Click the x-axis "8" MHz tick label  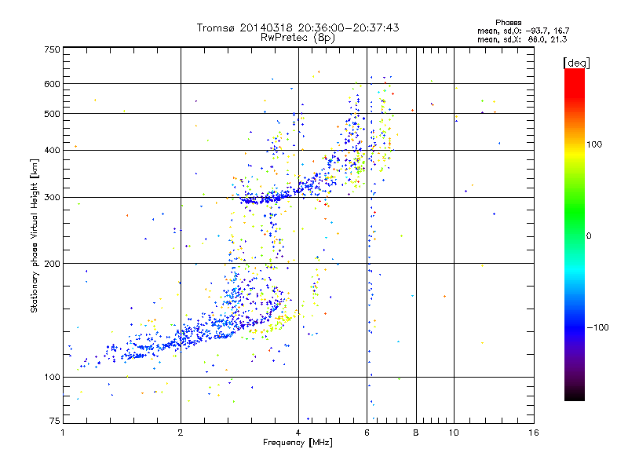tap(416, 433)
